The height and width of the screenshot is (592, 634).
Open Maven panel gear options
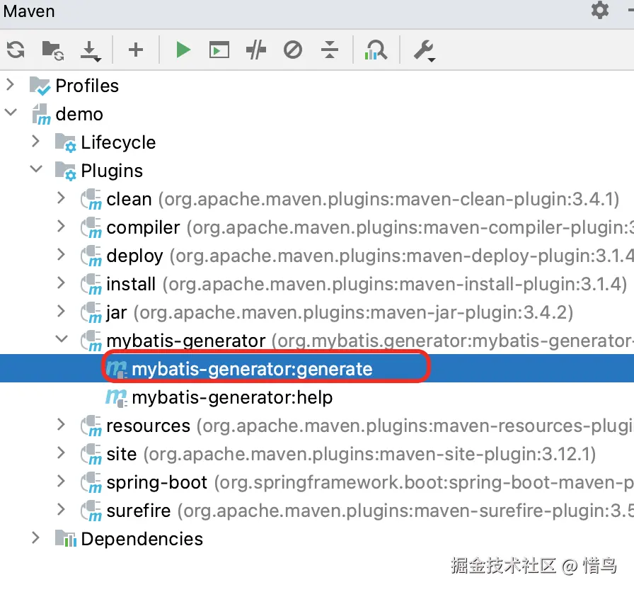click(x=599, y=10)
